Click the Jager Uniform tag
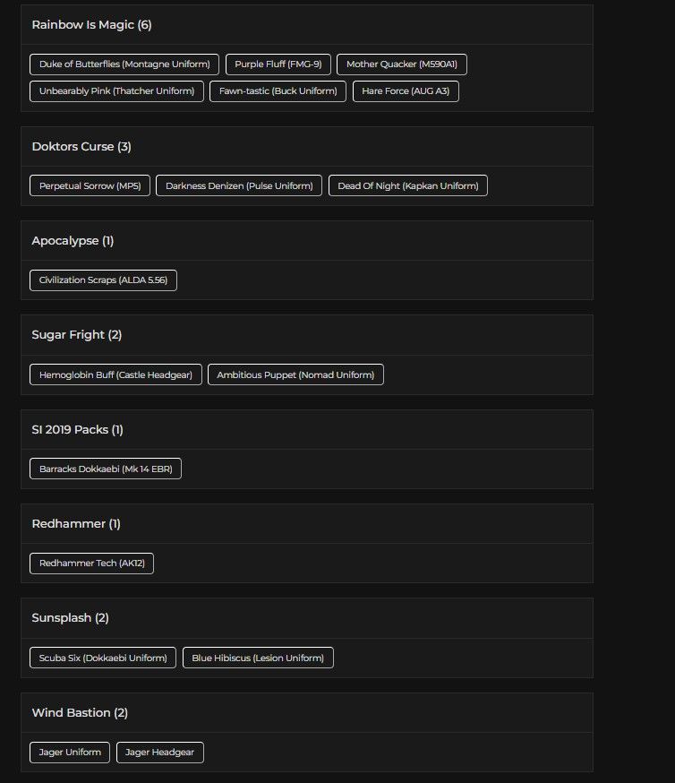 (70, 753)
